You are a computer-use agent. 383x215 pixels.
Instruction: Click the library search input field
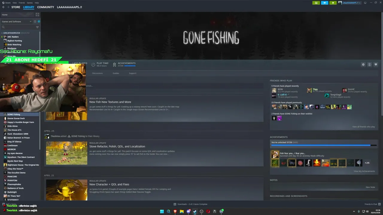point(19,27)
